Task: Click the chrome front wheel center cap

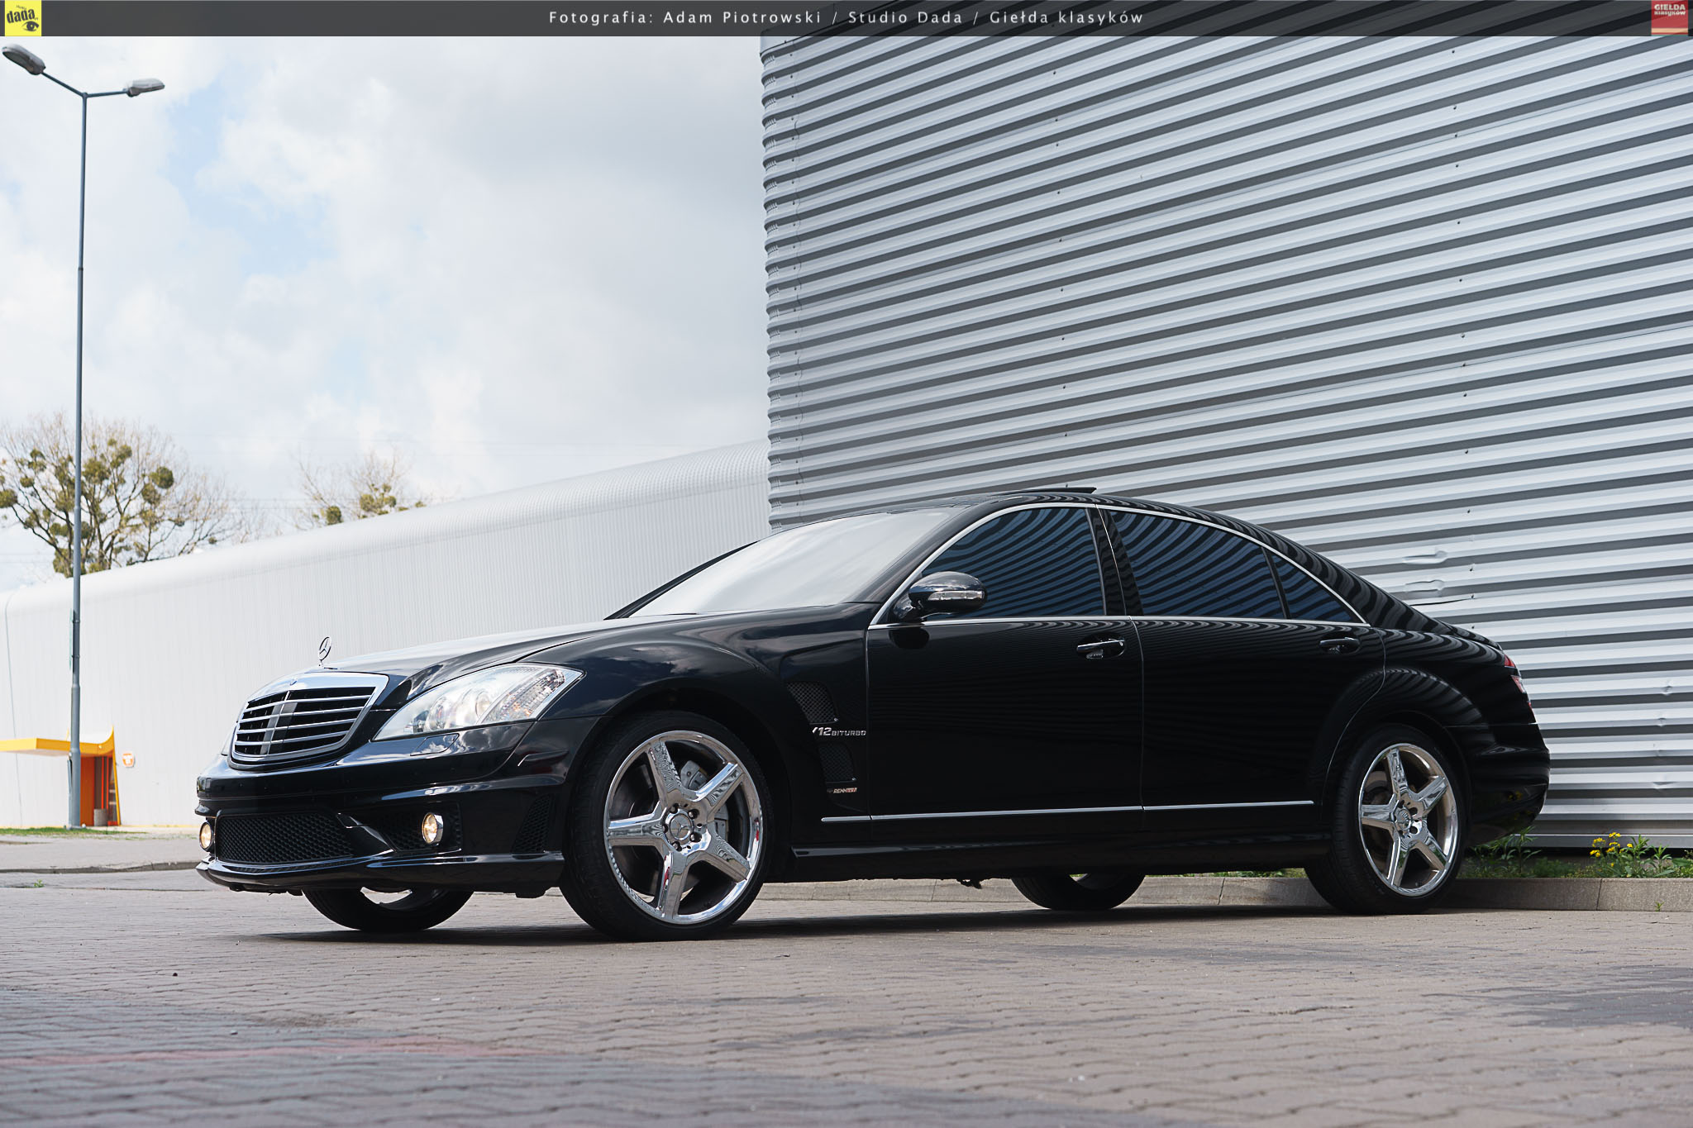Action: coord(680,827)
